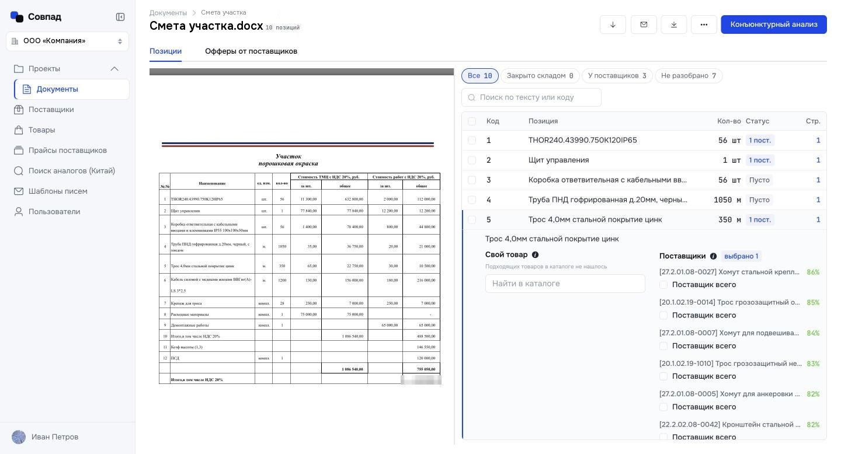Tick Поставщик всего under Хомут стальной крепл
Screen dimensions: 841x454
coord(663,285)
